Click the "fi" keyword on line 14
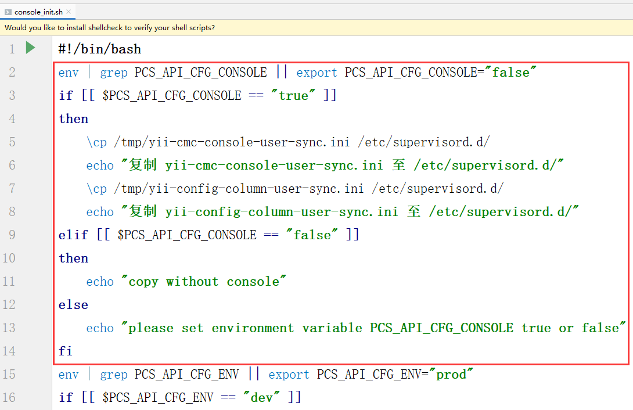Screen dimensions: 633x410 click(x=66, y=351)
